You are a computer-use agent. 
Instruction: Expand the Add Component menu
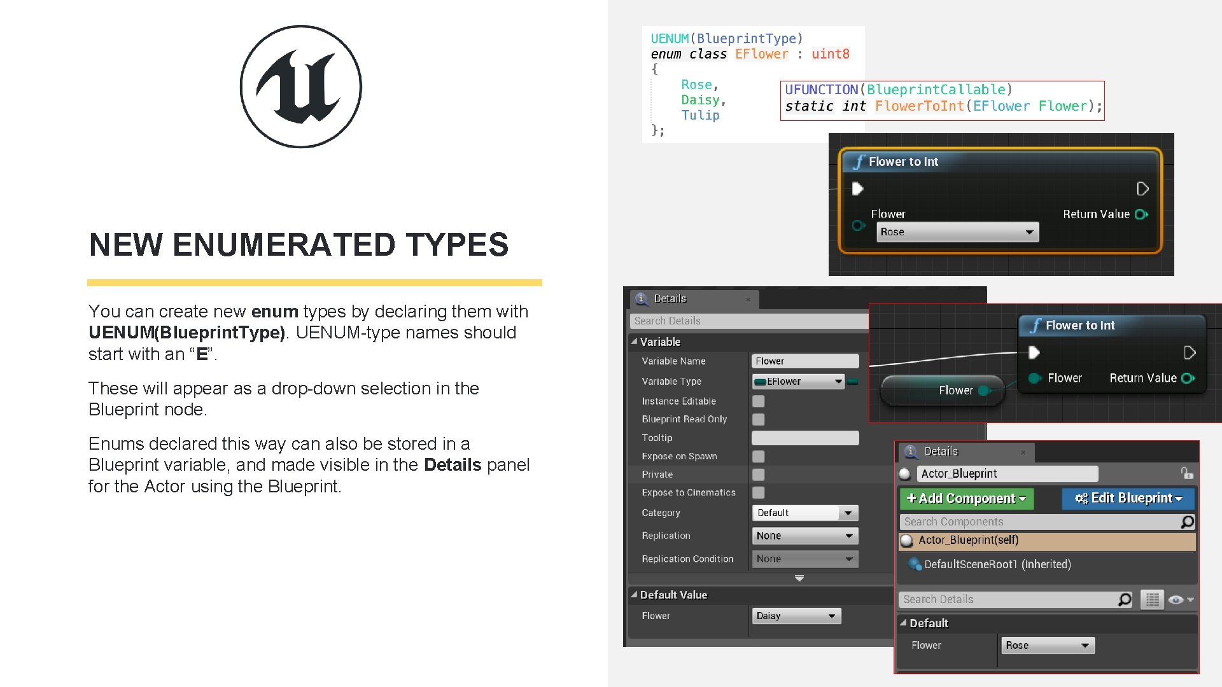[966, 499]
